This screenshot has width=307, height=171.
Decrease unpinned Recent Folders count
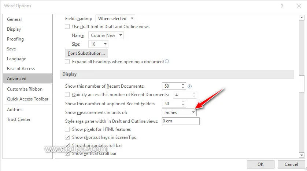coord(183,106)
